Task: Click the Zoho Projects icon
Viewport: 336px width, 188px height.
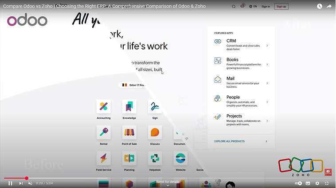Action: point(218,117)
